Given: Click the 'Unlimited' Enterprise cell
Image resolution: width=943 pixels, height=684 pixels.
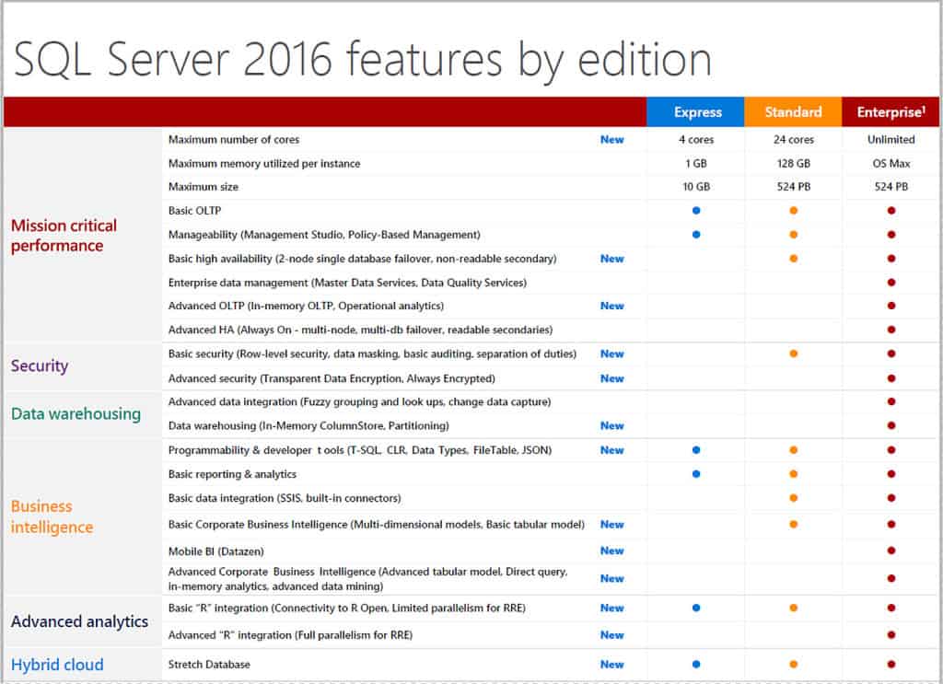Looking at the screenshot, I should coord(891,139).
